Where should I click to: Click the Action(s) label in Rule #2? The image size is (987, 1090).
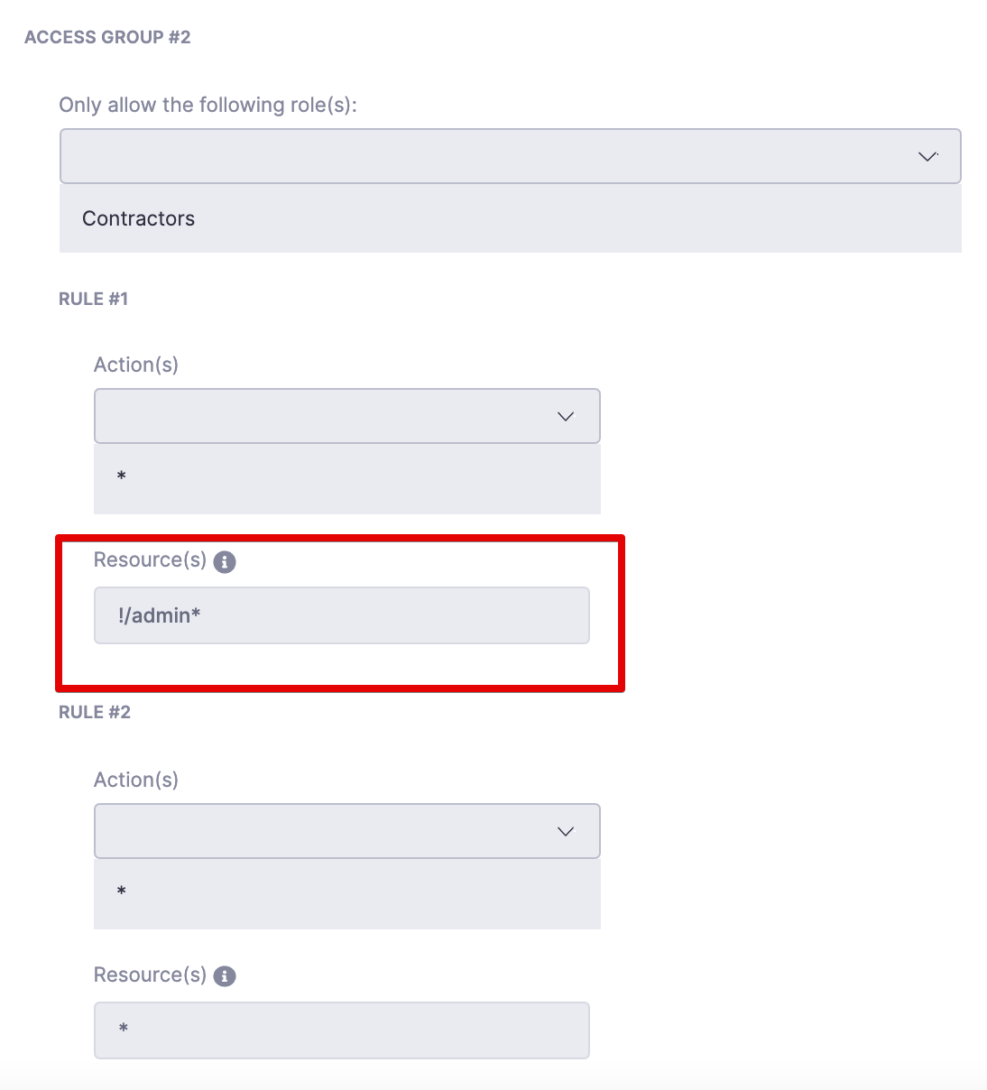136,780
